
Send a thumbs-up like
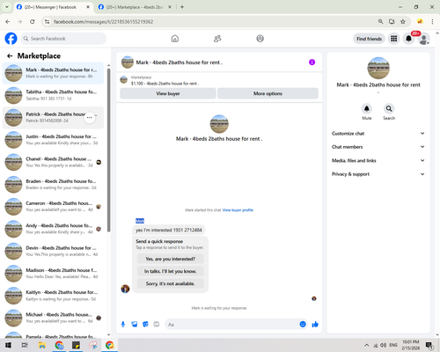tap(315, 324)
